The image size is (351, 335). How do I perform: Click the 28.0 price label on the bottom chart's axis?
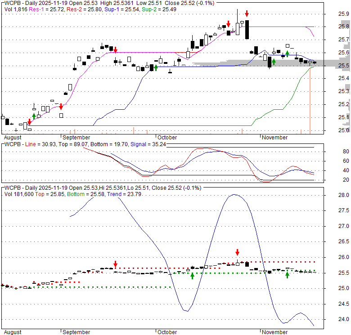[344, 195]
